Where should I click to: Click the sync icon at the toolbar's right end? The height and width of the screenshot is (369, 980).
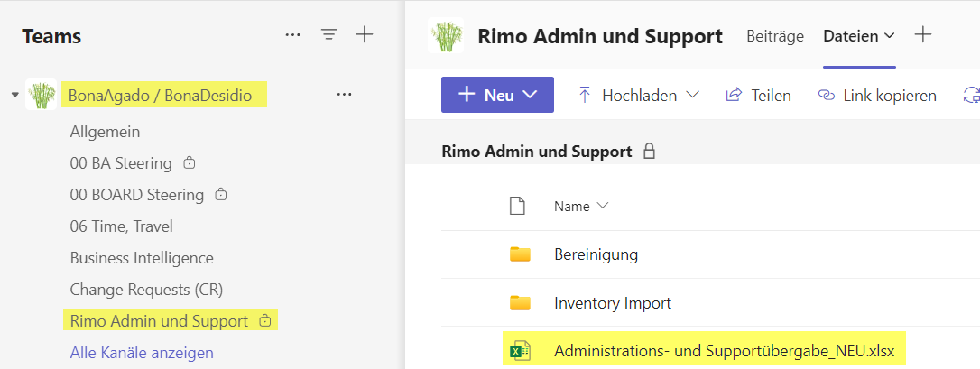[971, 96]
